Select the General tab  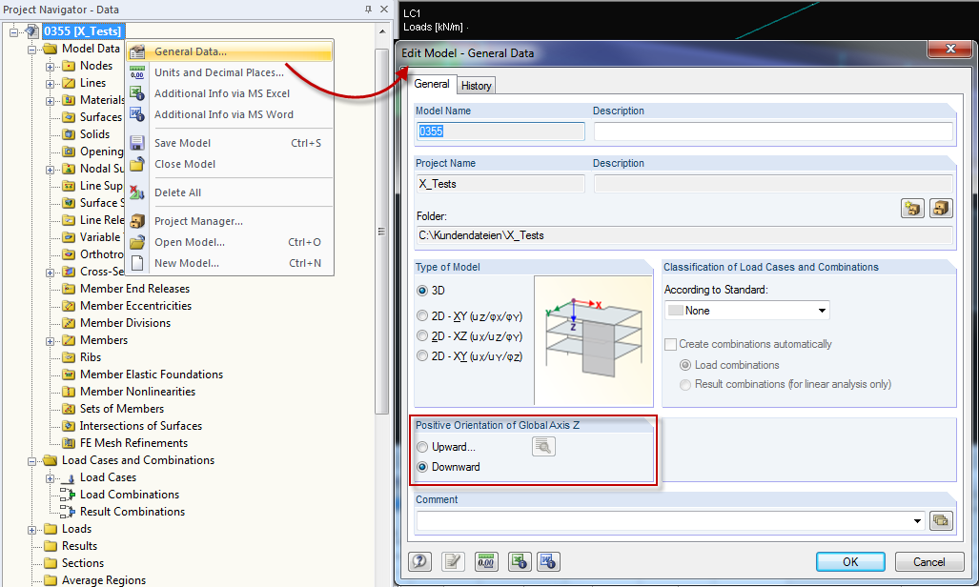[432, 84]
